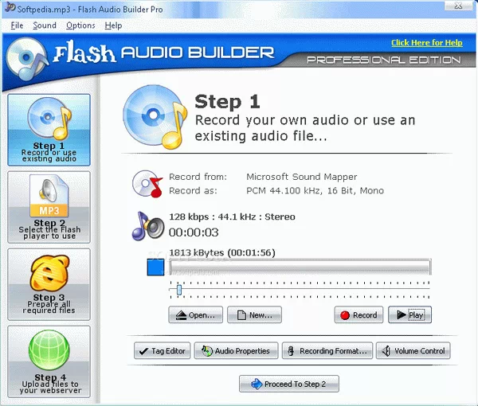This screenshot has height=406, width=478.
Task: Open the Help menu
Action: [x=113, y=25]
